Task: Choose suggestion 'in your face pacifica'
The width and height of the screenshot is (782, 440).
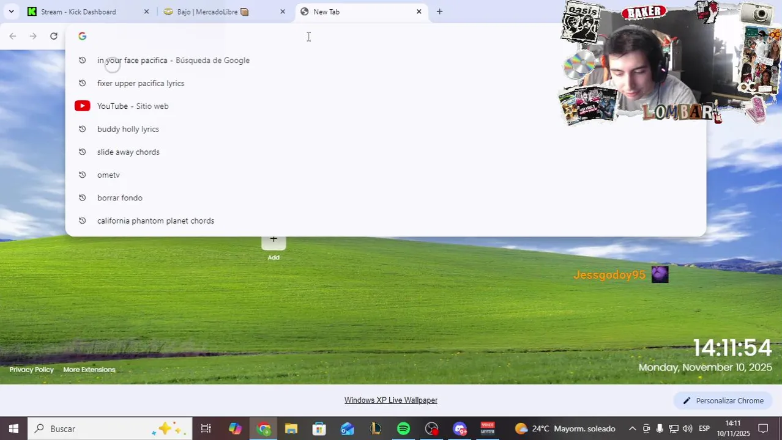Action: click(x=385, y=61)
